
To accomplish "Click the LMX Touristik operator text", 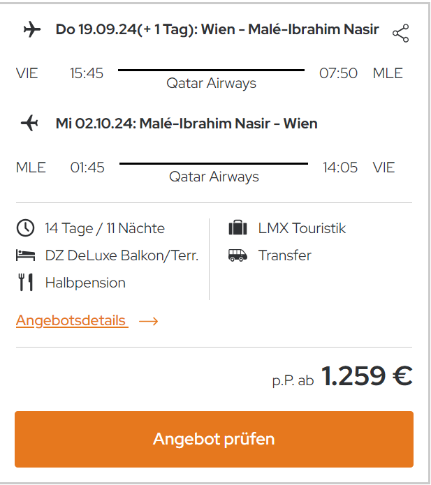I will click(x=302, y=228).
